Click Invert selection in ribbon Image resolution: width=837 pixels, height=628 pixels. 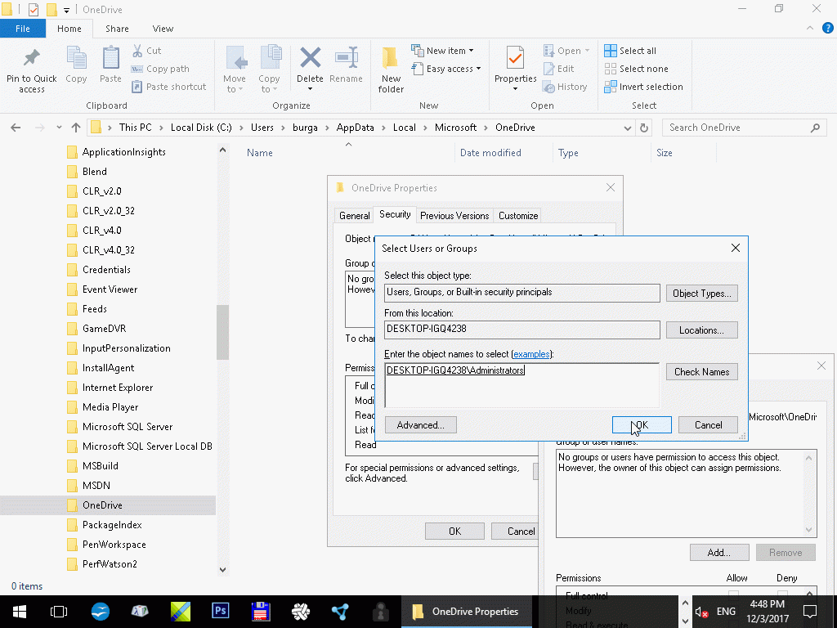643,87
